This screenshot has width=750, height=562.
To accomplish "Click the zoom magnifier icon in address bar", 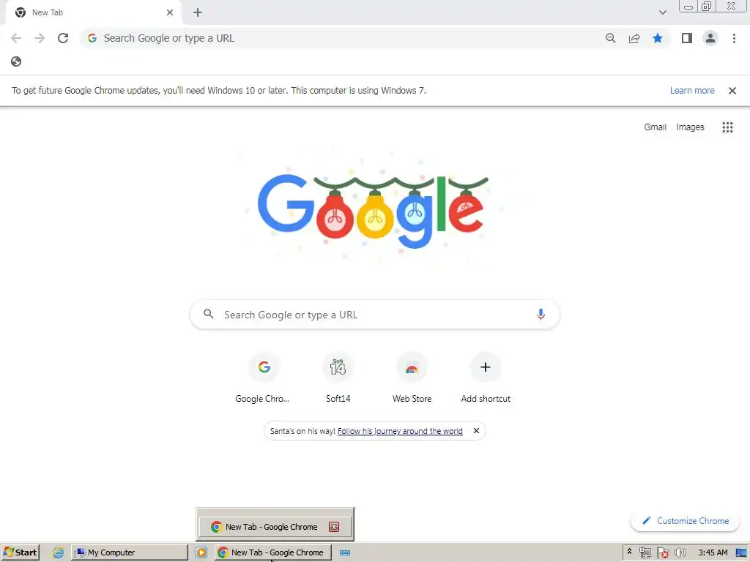I will (x=610, y=38).
